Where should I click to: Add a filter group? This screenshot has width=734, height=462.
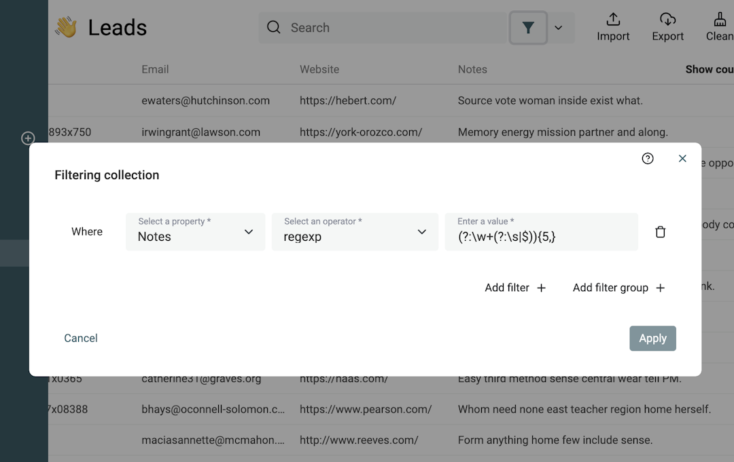[x=618, y=288]
